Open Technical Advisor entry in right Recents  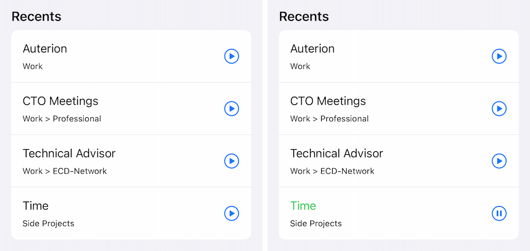[x=399, y=161]
